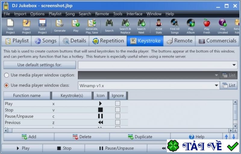Switch to the Songs tab
The width and height of the screenshot is (241, 154).
coord(45,41)
